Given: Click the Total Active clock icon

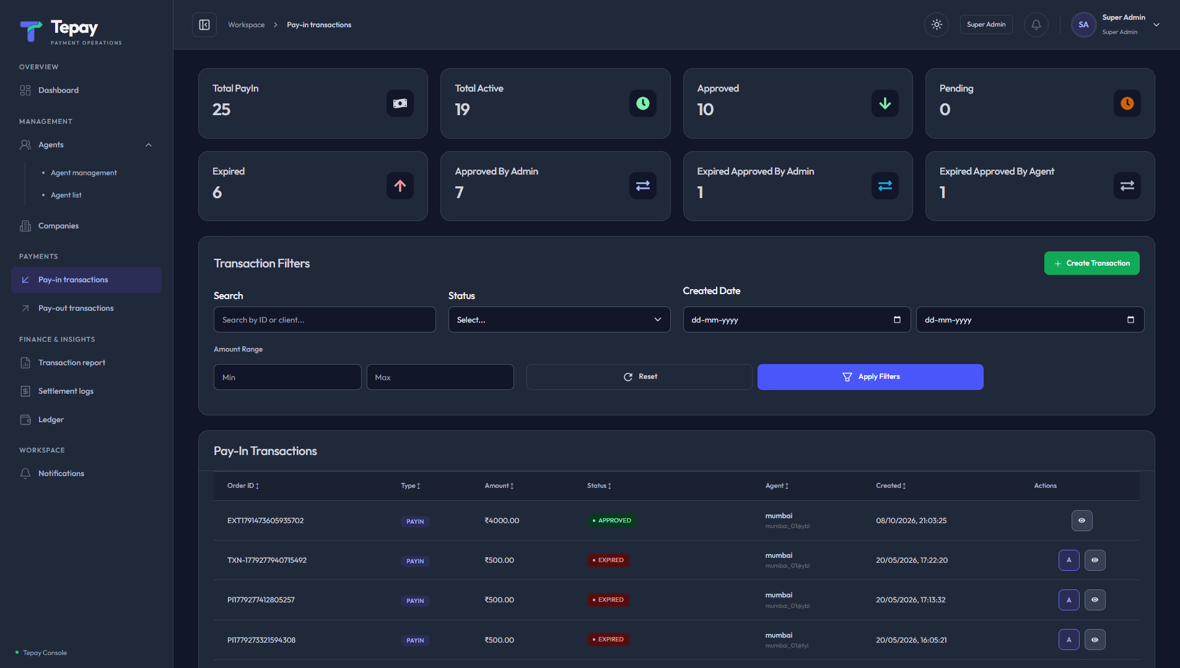Looking at the screenshot, I should pyautogui.click(x=643, y=103).
